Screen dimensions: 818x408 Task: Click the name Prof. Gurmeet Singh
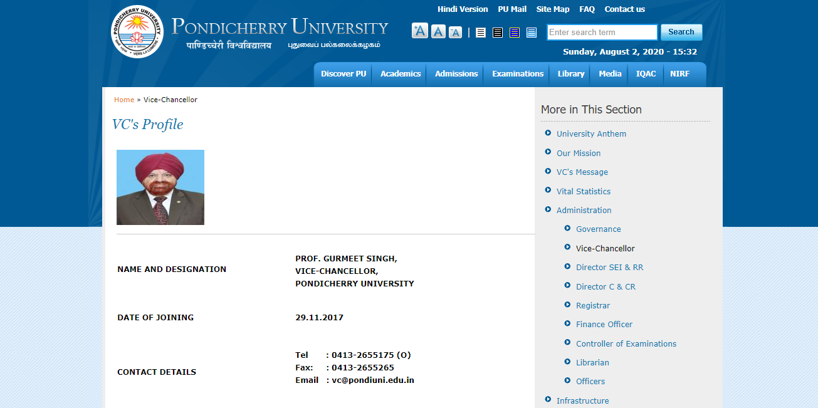coord(346,258)
